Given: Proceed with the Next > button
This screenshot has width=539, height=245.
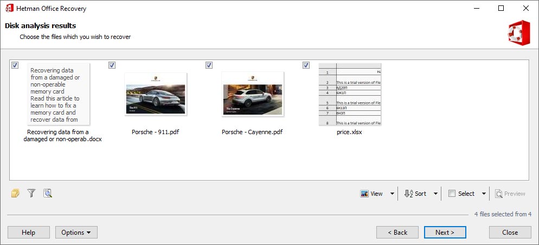Looking at the screenshot, I should (x=445, y=233).
